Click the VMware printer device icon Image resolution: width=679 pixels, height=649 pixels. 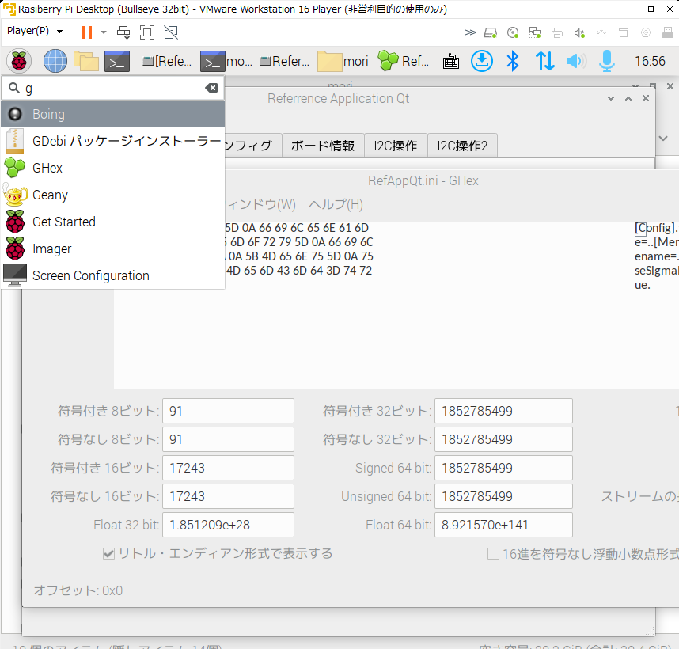(x=557, y=32)
